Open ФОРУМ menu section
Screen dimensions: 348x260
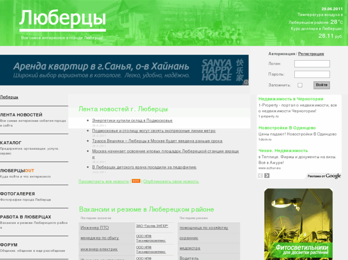point(9,245)
